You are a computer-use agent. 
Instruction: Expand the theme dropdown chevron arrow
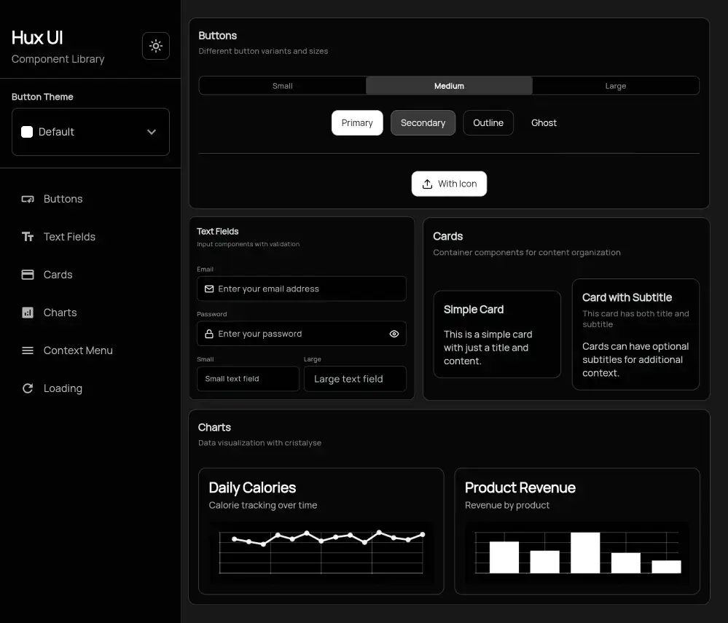point(152,132)
